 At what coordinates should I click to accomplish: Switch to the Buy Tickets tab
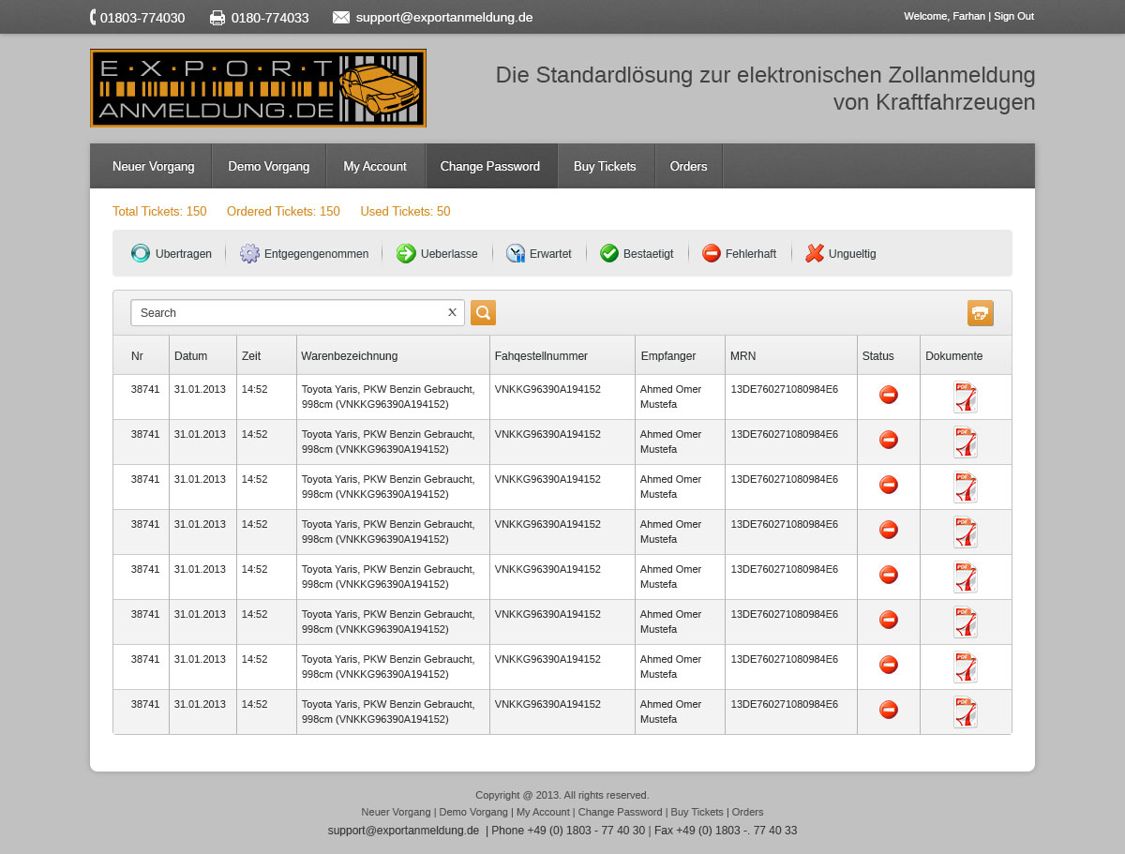pyautogui.click(x=605, y=166)
